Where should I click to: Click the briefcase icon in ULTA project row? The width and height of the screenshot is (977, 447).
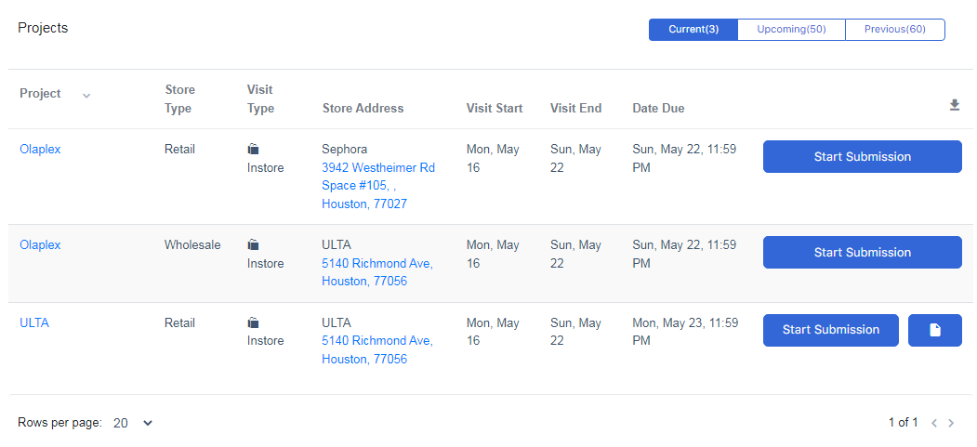coord(254,323)
